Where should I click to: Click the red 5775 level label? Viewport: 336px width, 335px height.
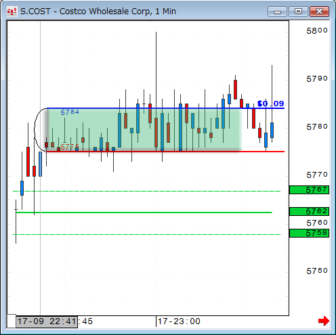pyautogui.click(x=70, y=147)
